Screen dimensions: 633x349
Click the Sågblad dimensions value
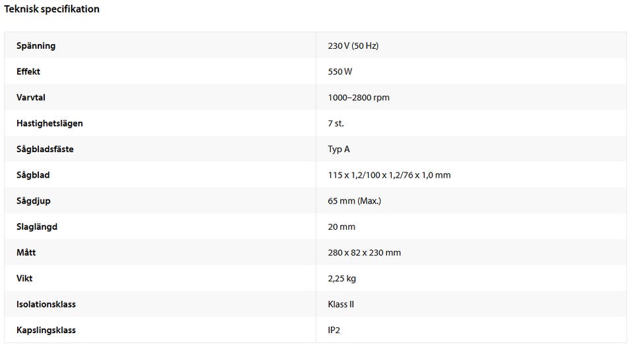(389, 175)
